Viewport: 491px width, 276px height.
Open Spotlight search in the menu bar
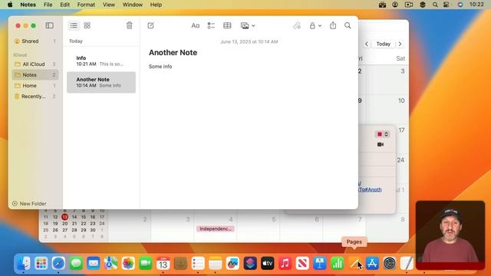435,5
